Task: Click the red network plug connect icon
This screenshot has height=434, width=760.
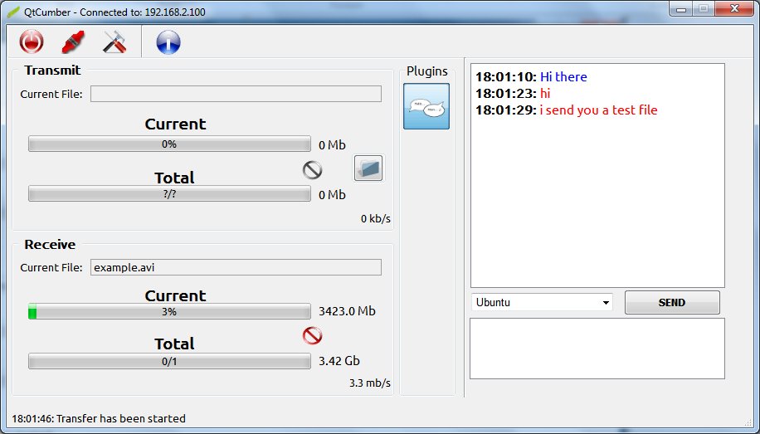Action: tap(73, 41)
